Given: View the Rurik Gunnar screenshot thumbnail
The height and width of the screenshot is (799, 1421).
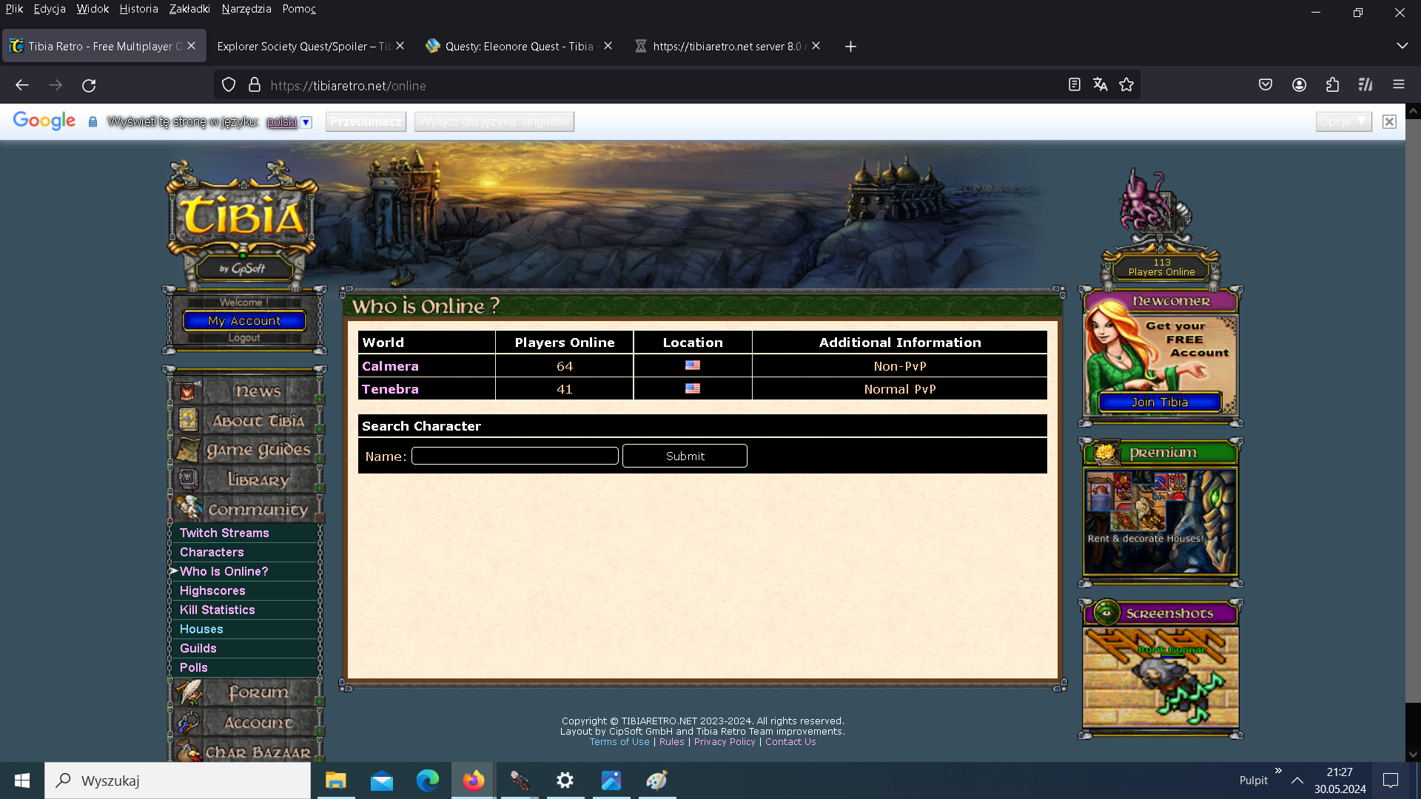Looking at the screenshot, I should coord(1160,677).
